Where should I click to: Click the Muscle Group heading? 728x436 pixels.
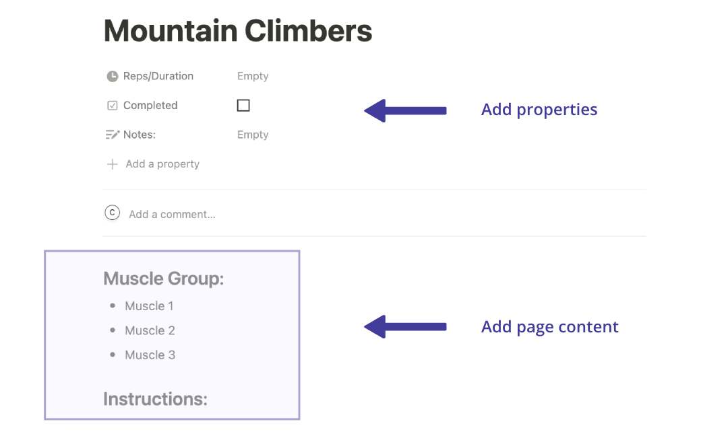164,278
